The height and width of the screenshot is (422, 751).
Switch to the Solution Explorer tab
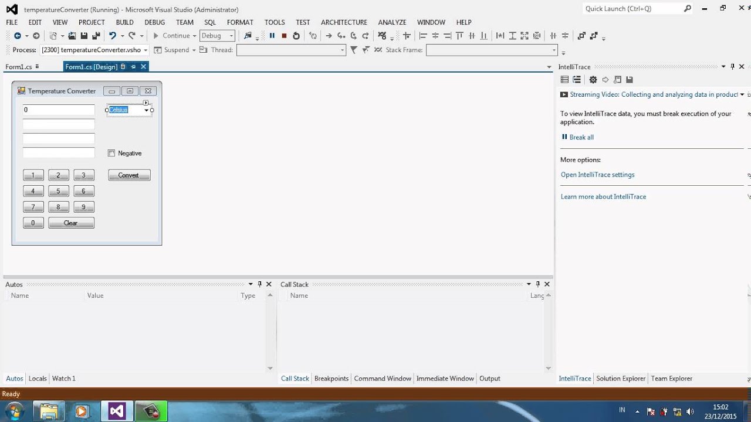[x=621, y=379]
